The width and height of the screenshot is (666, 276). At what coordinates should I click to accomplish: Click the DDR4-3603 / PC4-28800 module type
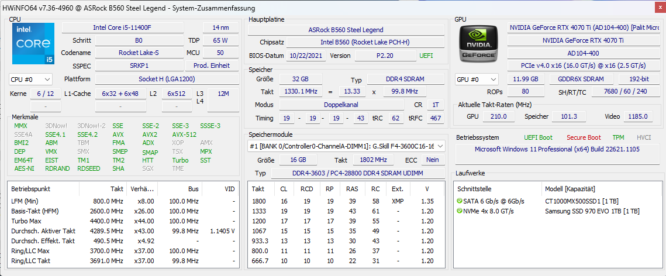358,173
